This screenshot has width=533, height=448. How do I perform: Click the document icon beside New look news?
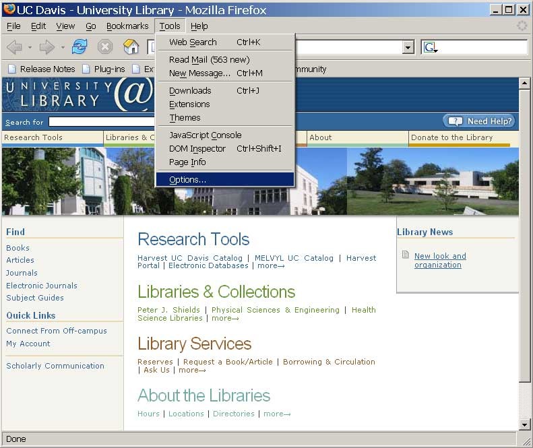click(x=405, y=254)
